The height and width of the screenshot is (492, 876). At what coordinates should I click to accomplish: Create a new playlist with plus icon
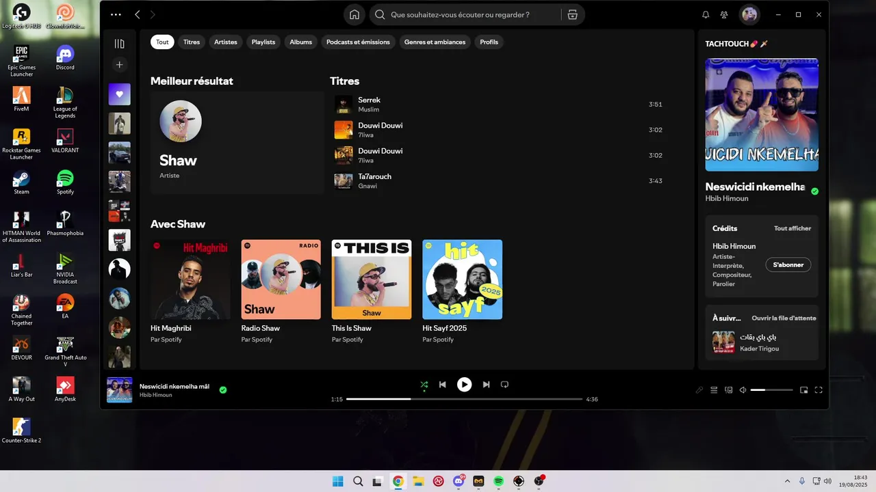119,65
